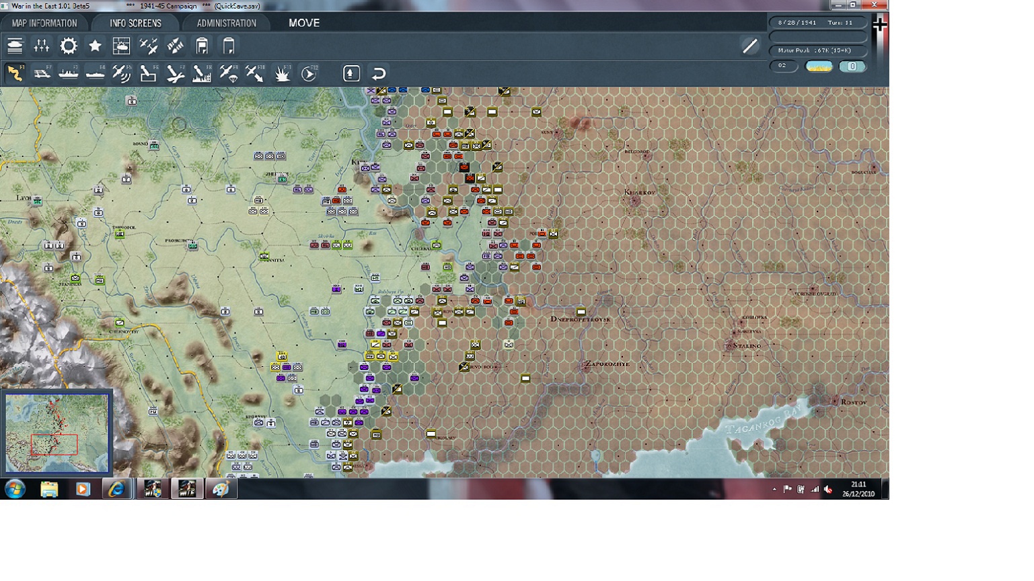Select the F2 rail mode icon

click(42, 73)
